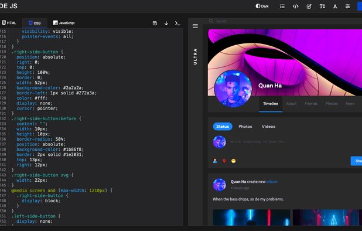
Task: Click the Quan Ha profile name on cover
Action: (x=270, y=86)
